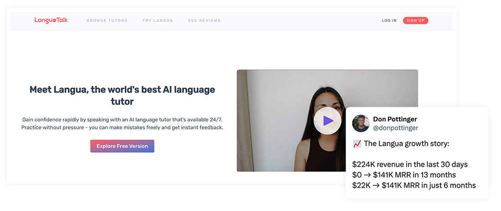Click the text '$0 → $141K MRR in 13 months'
Screen dimensions: 501x211
point(404,175)
